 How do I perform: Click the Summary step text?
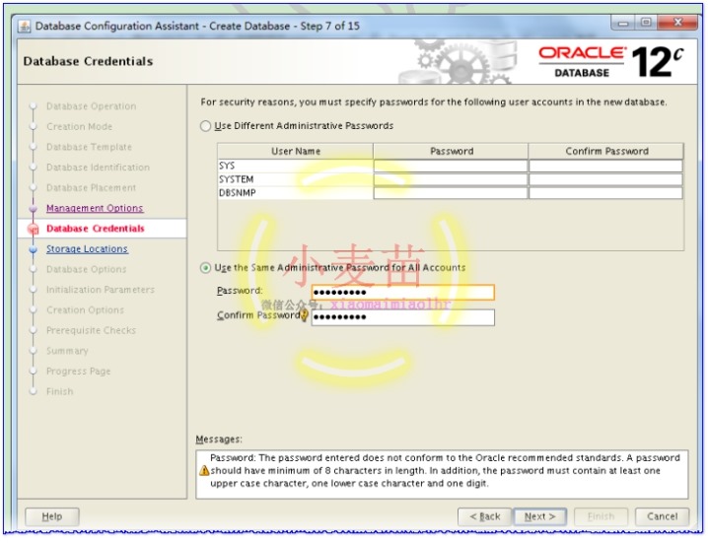tap(67, 351)
